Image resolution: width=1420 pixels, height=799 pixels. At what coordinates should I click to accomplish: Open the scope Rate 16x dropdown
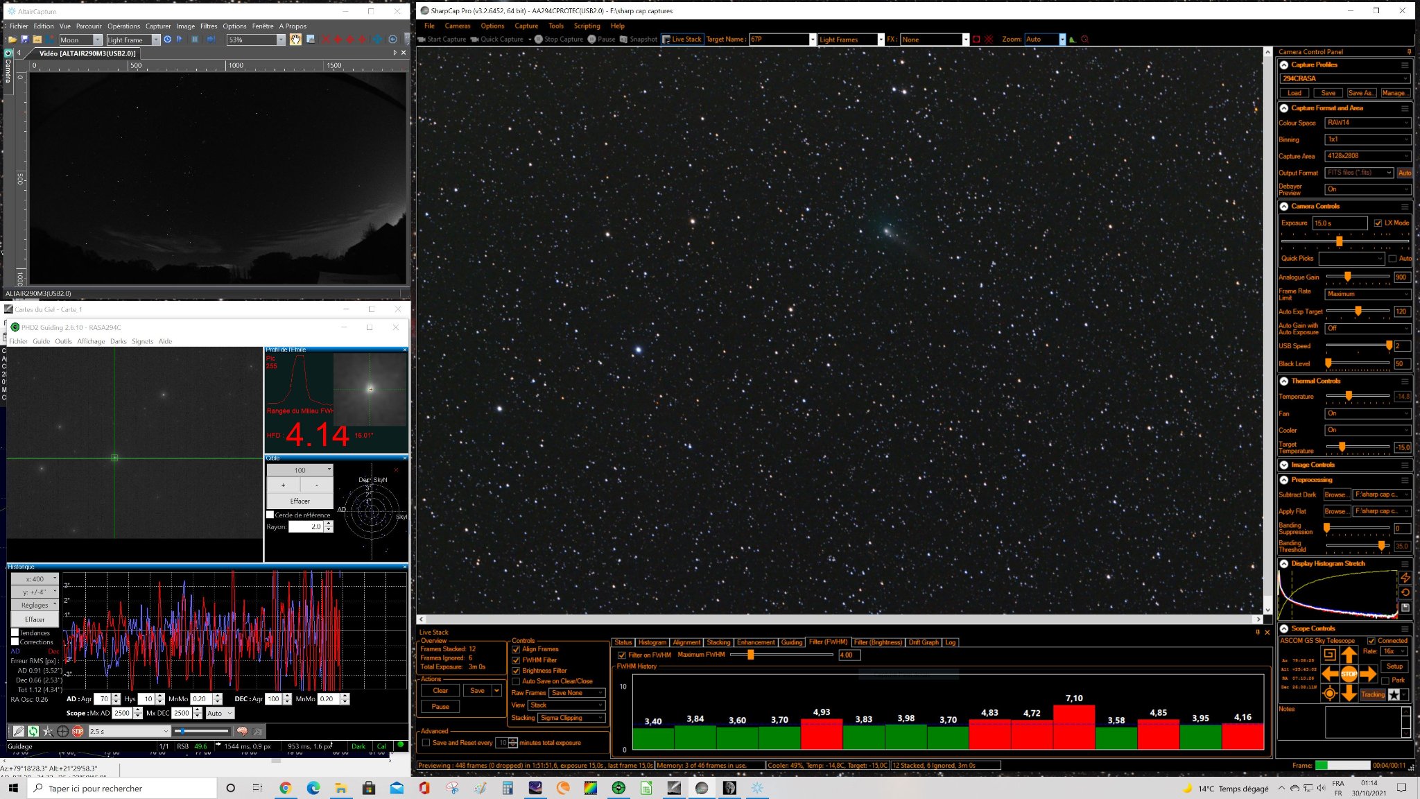[1394, 651]
